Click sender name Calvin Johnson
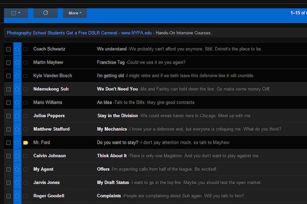 click(50, 156)
